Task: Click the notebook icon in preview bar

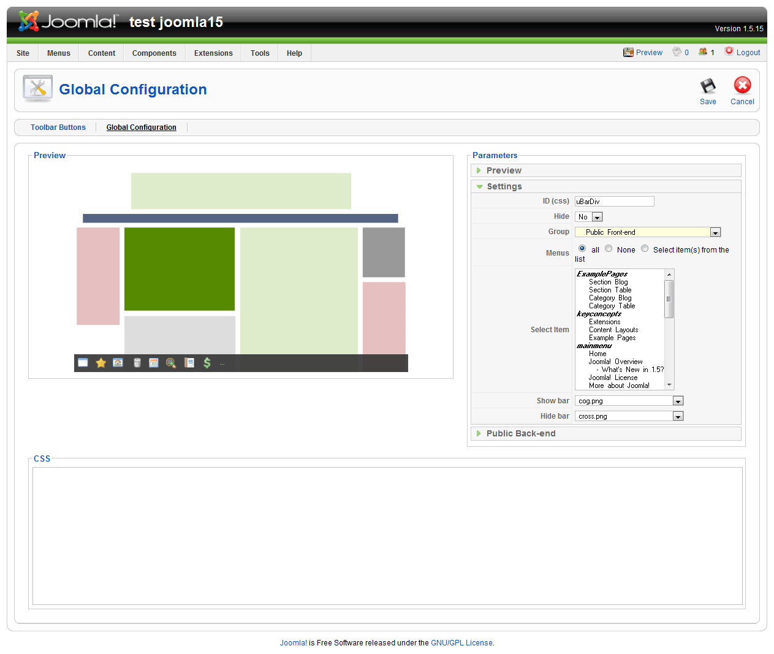Action: [x=189, y=363]
